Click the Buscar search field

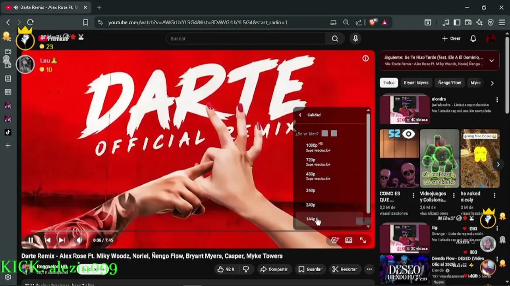click(245, 39)
